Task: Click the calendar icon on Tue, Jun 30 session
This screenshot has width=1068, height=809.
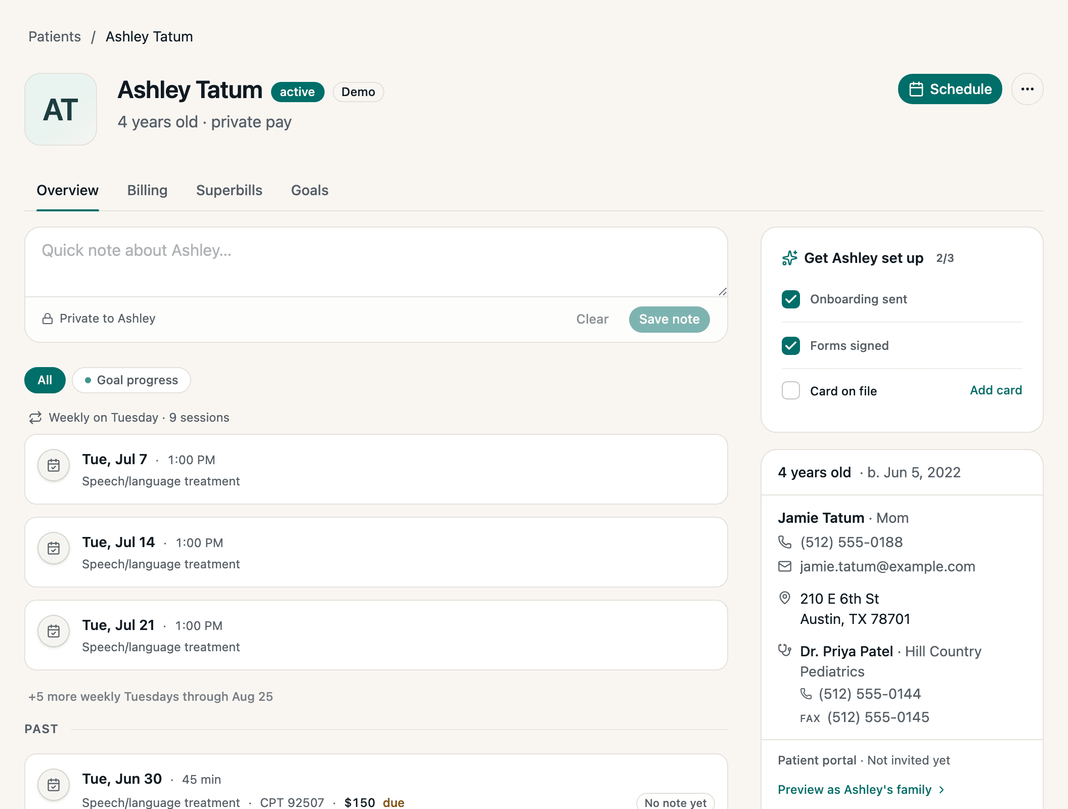Action: tap(54, 785)
